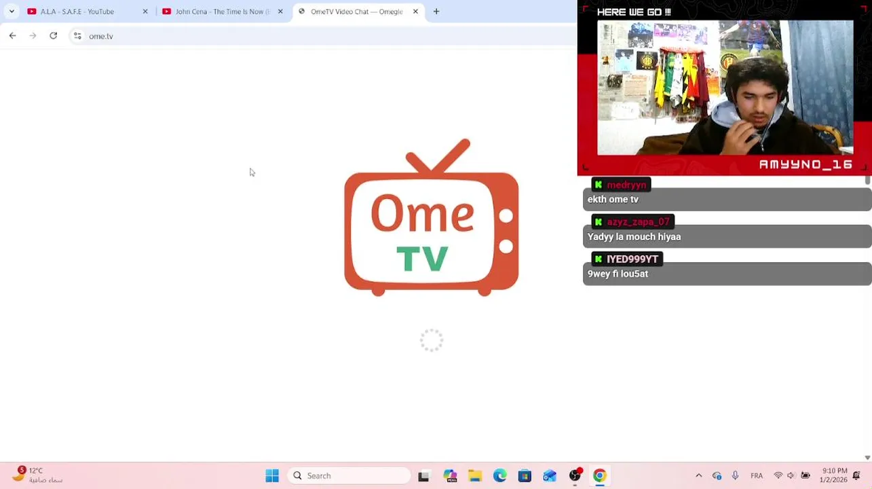Open the Windows Start menu
Image resolution: width=872 pixels, height=489 pixels.
(x=272, y=476)
